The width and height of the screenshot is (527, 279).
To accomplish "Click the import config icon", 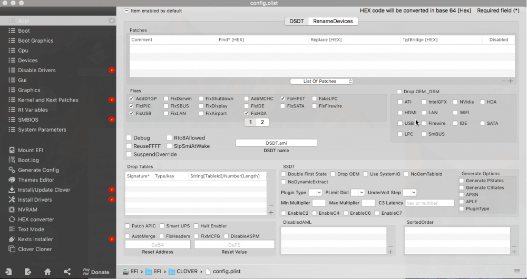I will pyautogui.click(x=9, y=272).
